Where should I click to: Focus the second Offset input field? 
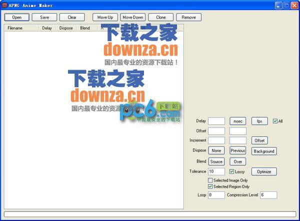click(x=238, y=131)
